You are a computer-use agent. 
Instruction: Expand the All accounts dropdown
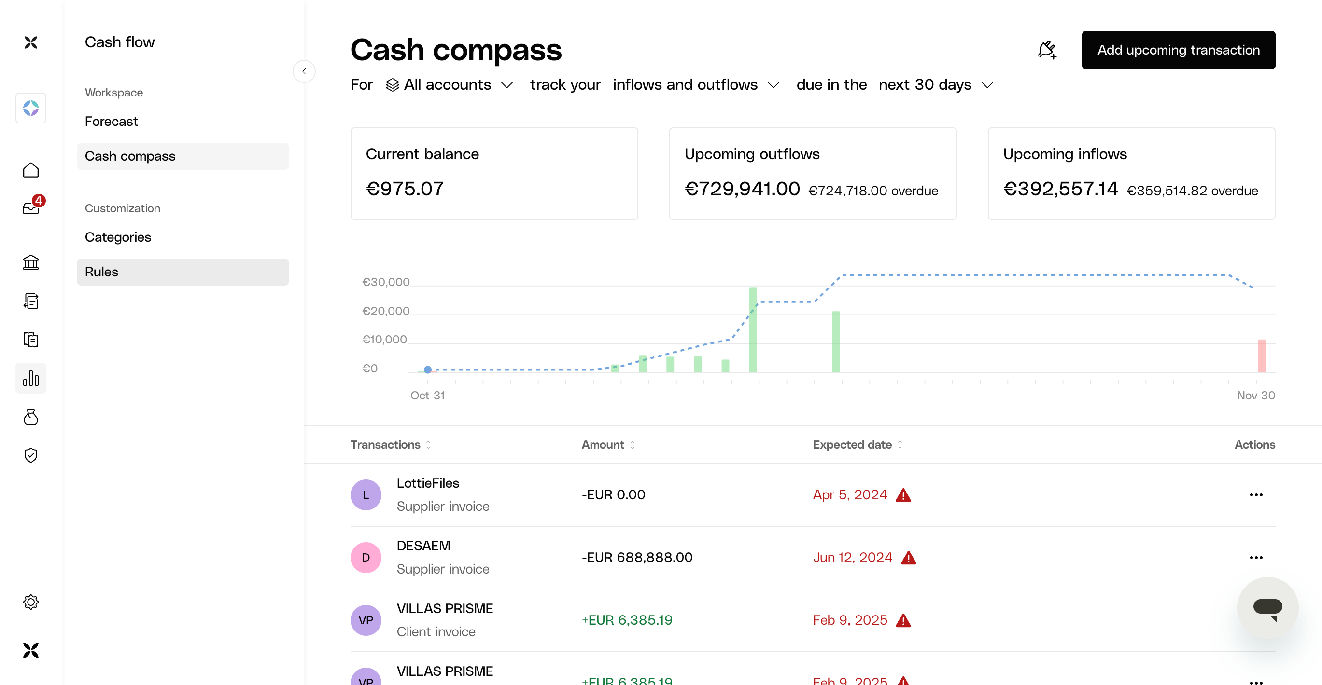(x=449, y=84)
